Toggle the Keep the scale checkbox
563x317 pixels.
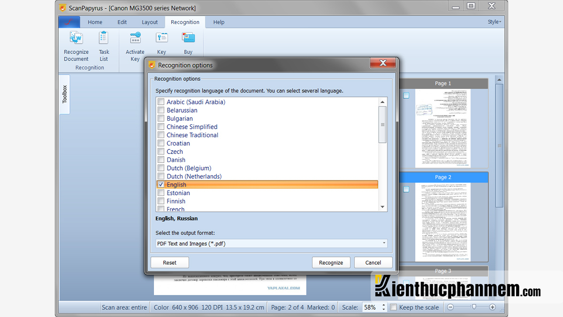tap(394, 307)
